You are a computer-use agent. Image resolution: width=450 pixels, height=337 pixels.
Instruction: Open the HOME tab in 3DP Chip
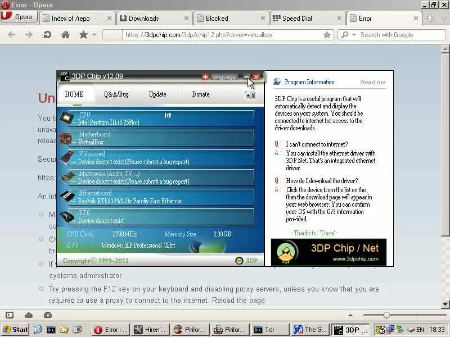click(74, 94)
